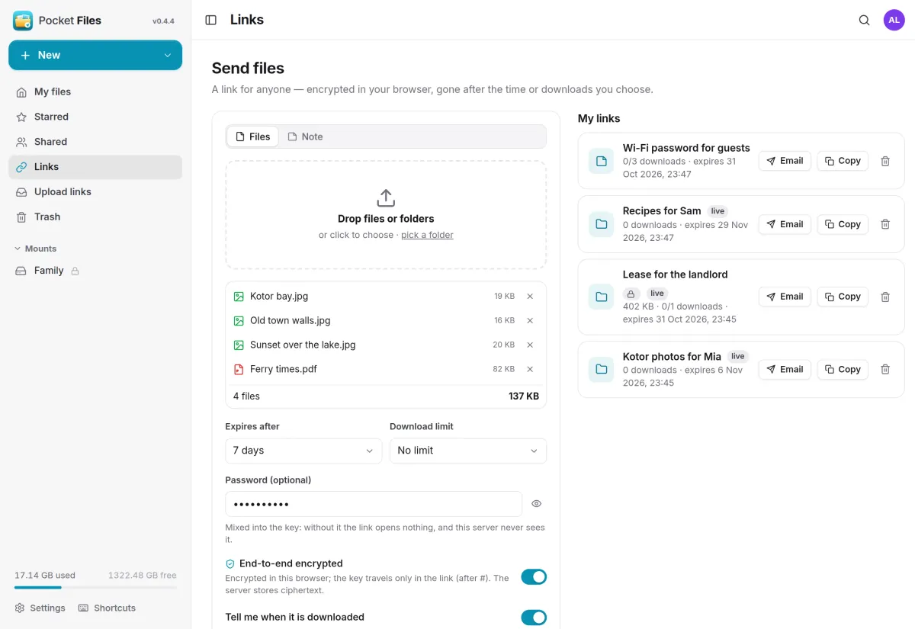Click the lock icon beside Family mount
Viewport: 915px width, 629px height.
[75, 271]
